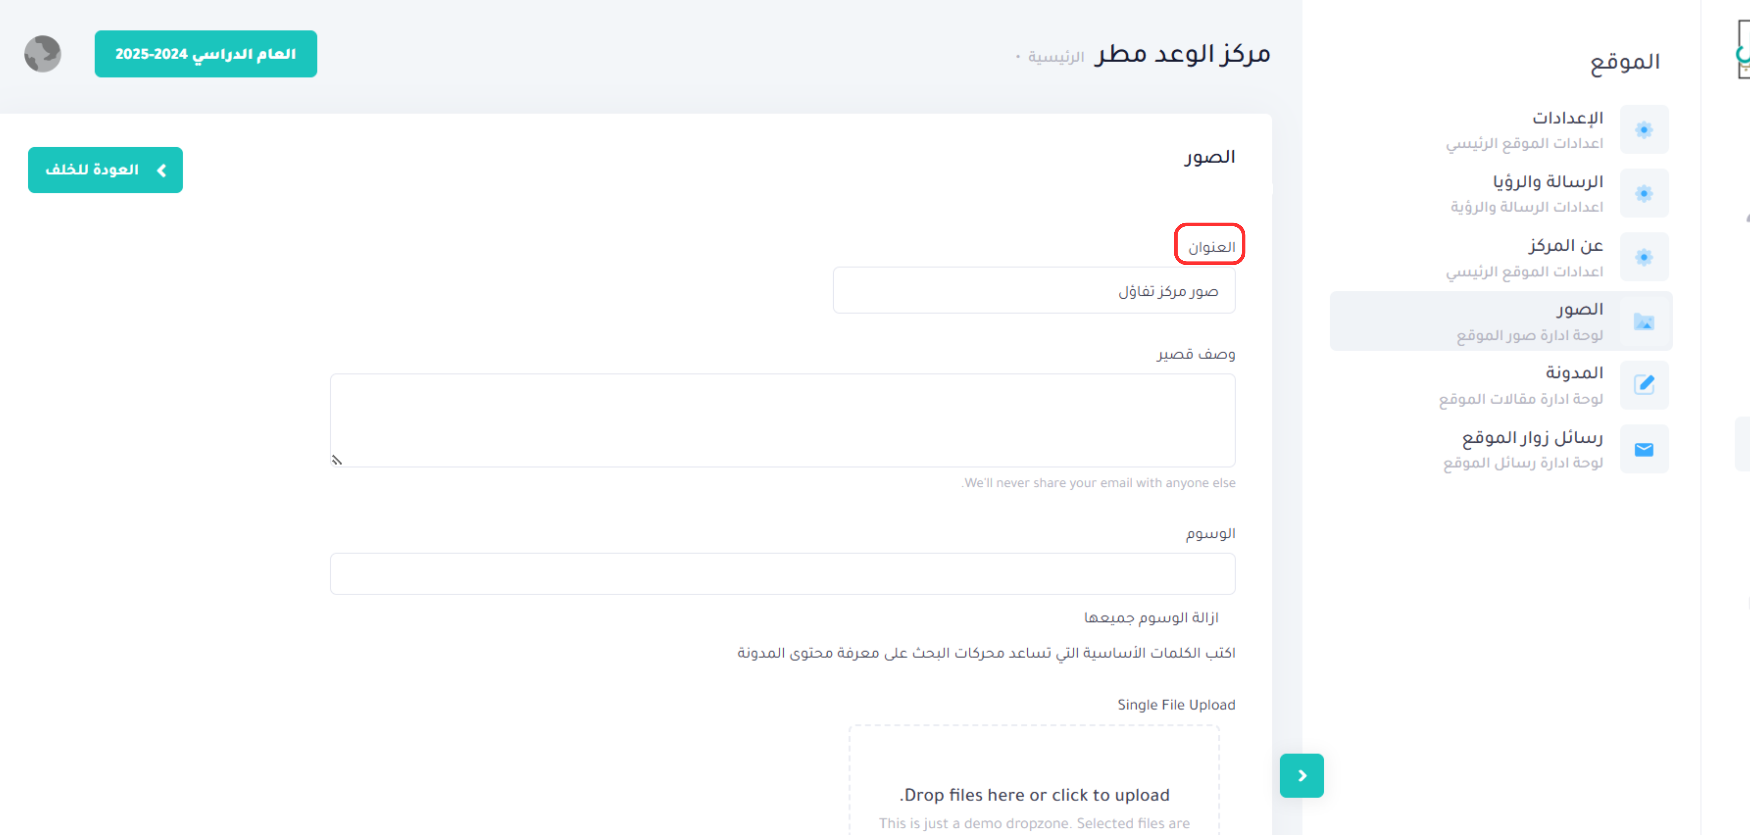This screenshot has width=1750, height=835.
Task: Click the عن المركز gear icon
Action: 1644,257
